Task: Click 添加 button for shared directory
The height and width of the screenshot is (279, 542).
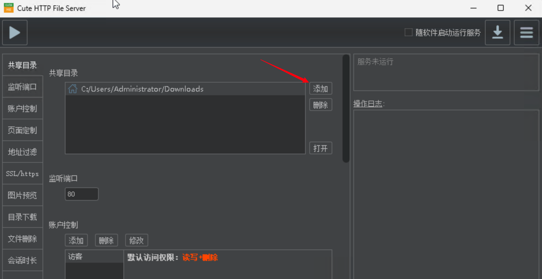Action: pyautogui.click(x=320, y=89)
